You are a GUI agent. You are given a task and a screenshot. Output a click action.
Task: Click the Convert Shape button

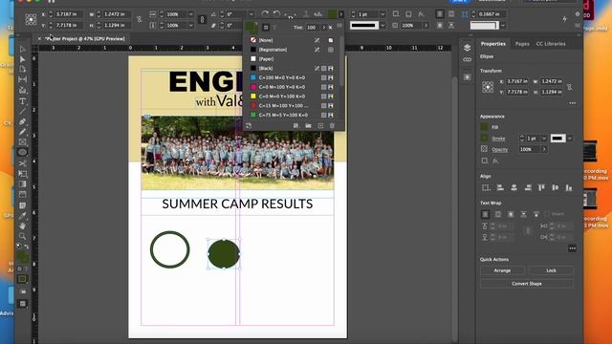click(527, 284)
